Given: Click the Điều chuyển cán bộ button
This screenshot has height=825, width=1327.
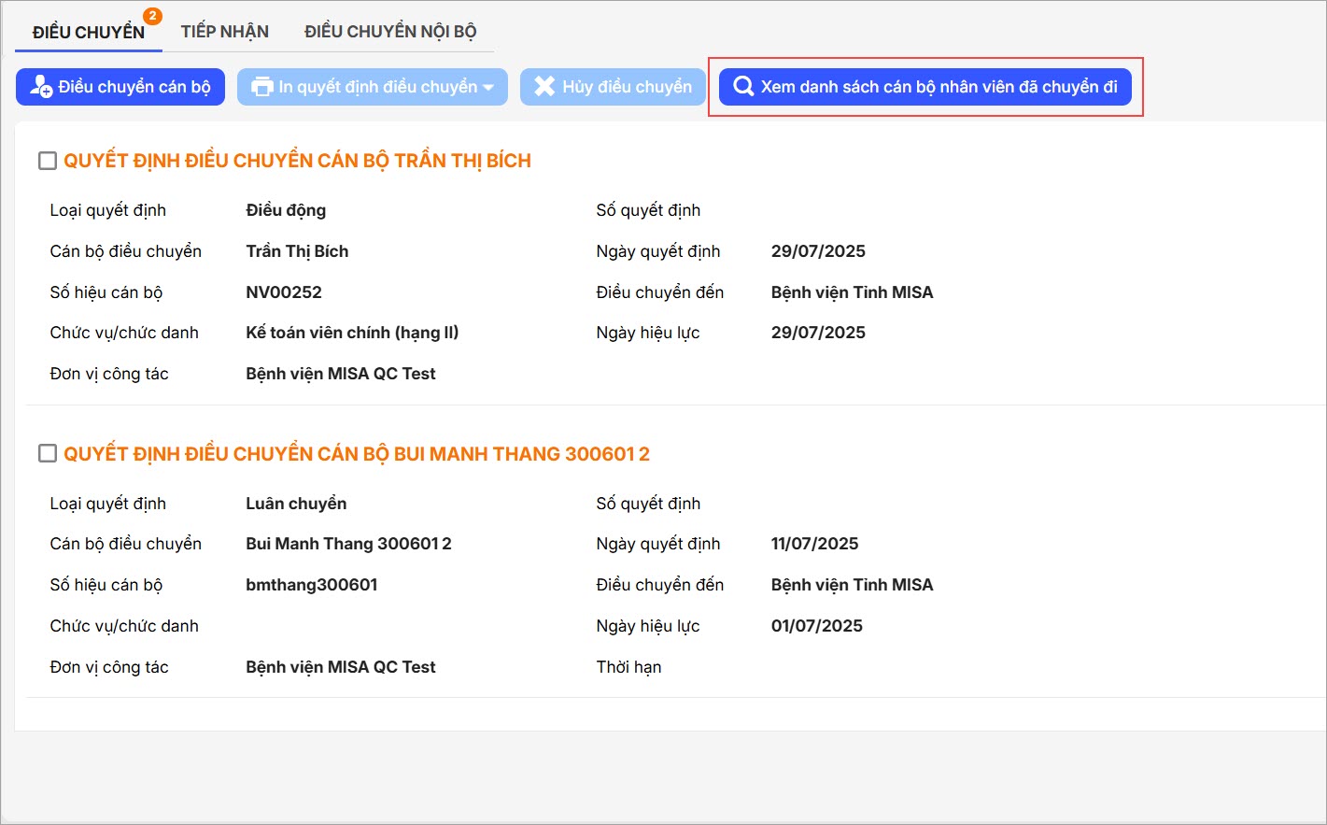Looking at the screenshot, I should [x=120, y=87].
